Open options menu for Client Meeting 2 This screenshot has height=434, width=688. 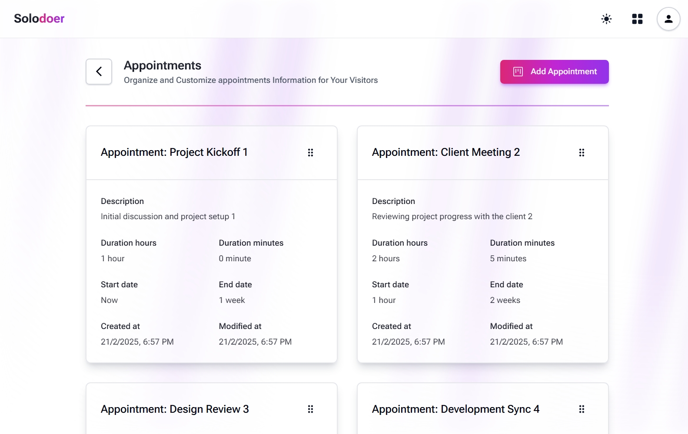click(x=582, y=152)
